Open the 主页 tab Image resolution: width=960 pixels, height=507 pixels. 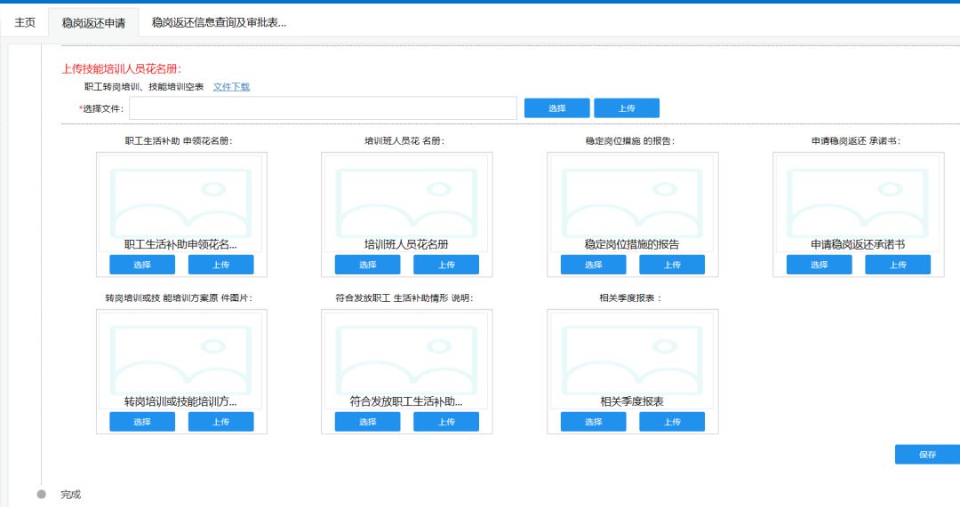click(x=25, y=22)
